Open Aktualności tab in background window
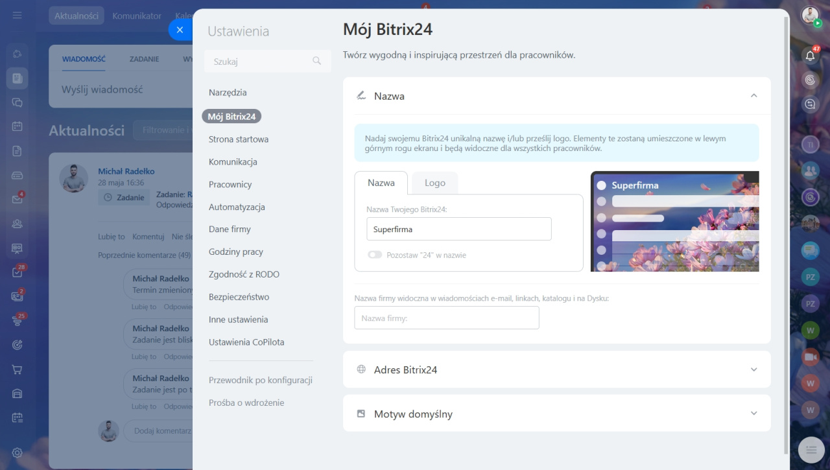830x470 pixels. point(77,16)
